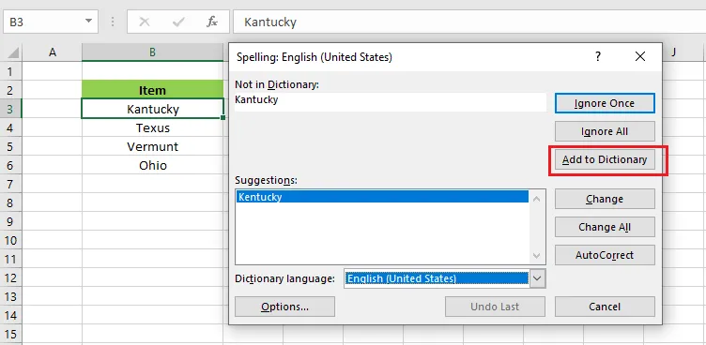Click Cancel in the Spelling dialog
The height and width of the screenshot is (345, 706).
pyautogui.click(x=605, y=307)
